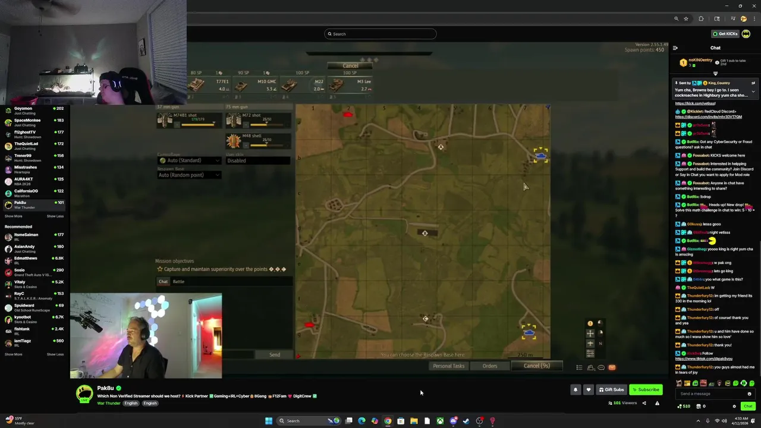This screenshot has height=428, width=761.
Task: Click the War Thunder category link
Action: click(x=108, y=403)
